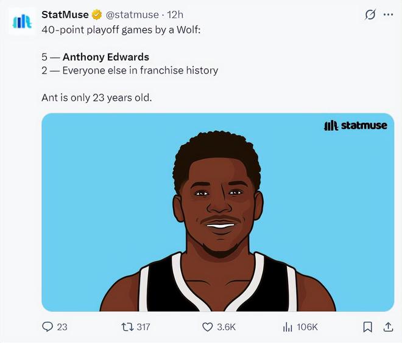Click the 3.6K likes count
The image size is (402, 343).
pyautogui.click(x=226, y=327)
